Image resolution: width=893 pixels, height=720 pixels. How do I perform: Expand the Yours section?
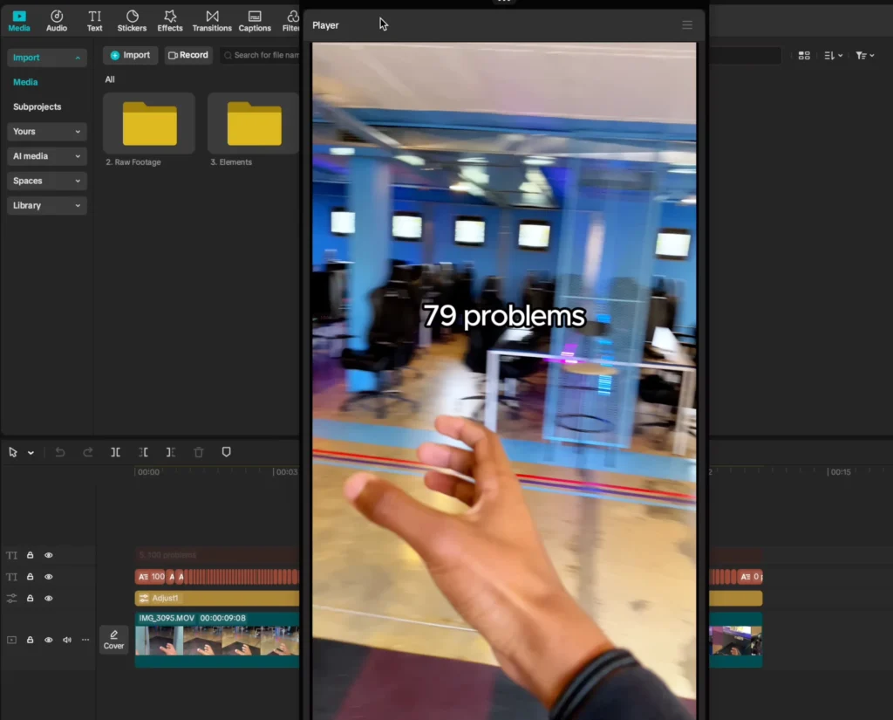point(47,131)
